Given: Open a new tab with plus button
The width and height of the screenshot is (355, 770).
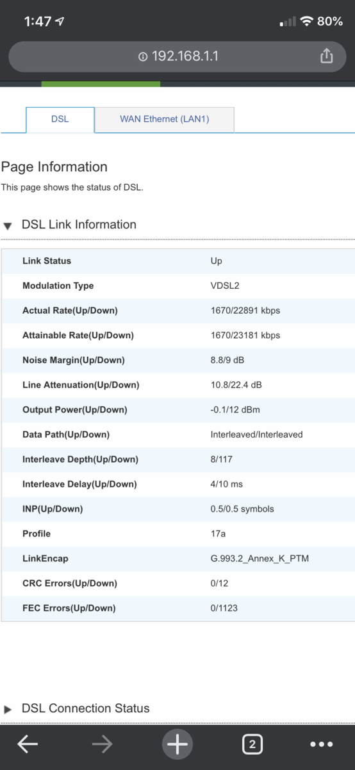Looking at the screenshot, I should point(177,744).
